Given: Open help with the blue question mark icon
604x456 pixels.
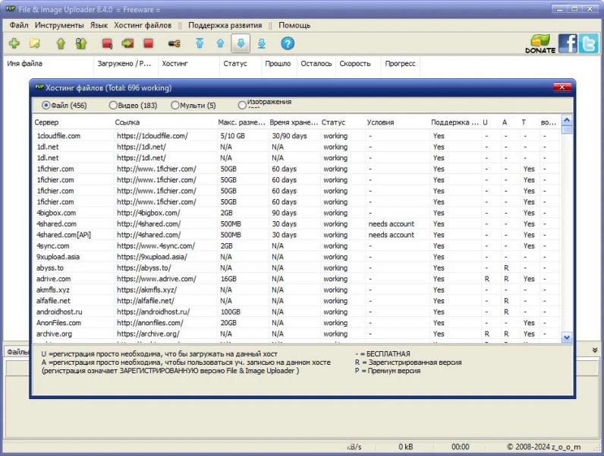Looking at the screenshot, I should (288, 43).
